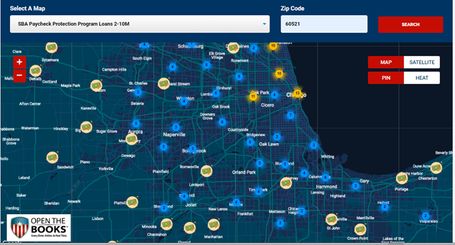Open the money marker near Dune Acres
The width and height of the screenshot is (455, 245).
pyautogui.click(x=436, y=168)
